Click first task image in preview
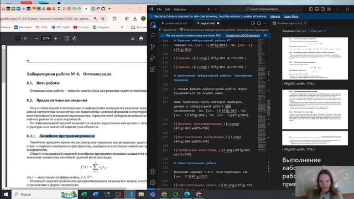This screenshot has width=354, height=199. (315, 59)
